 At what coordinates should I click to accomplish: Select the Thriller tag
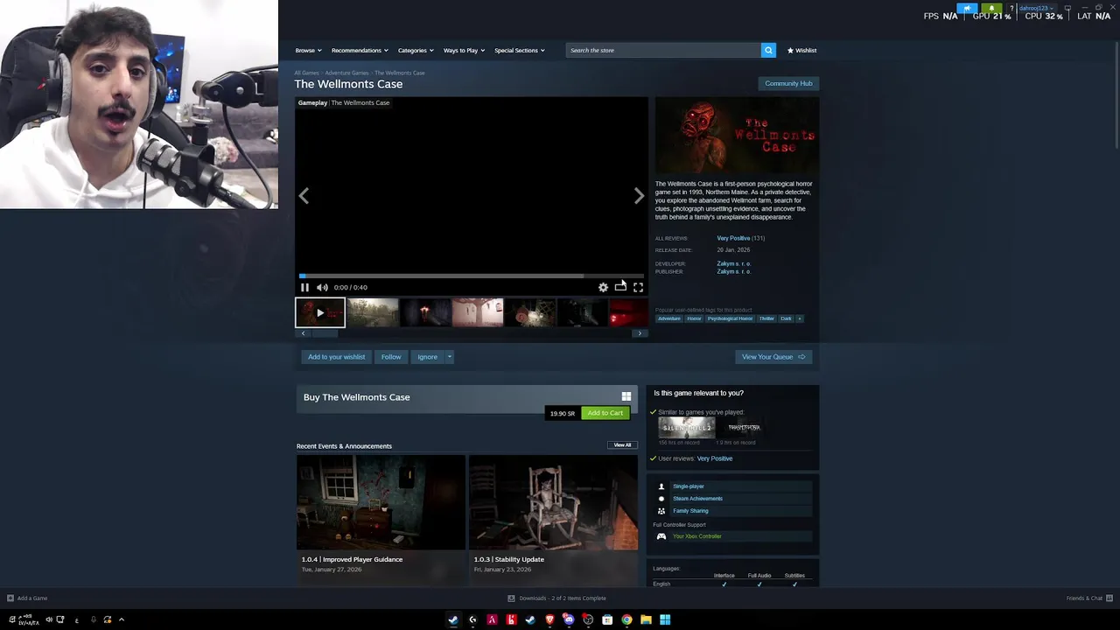pos(766,318)
